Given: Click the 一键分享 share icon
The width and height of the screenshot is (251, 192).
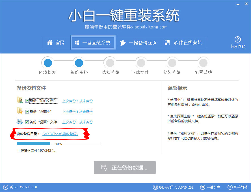Looking at the screenshot, I should point(203,187).
